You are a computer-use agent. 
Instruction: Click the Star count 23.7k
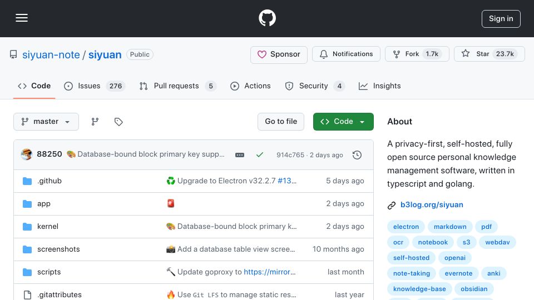505,54
